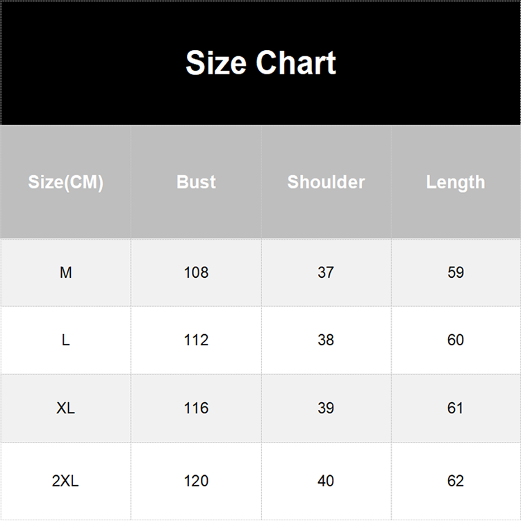Select the M size row label
Image resolution: width=521 pixels, height=521 pixels.
click(x=65, y=272)
